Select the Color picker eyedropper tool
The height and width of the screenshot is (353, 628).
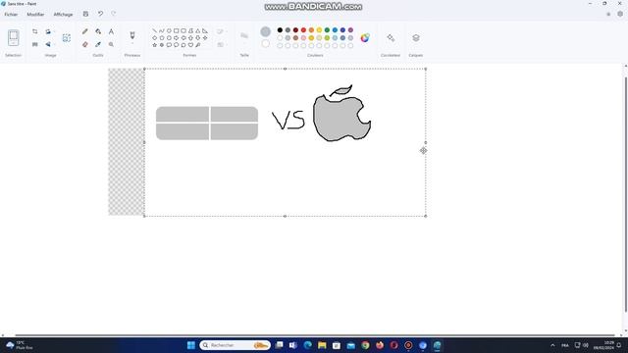[98, 44]
